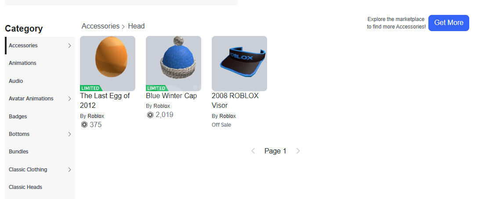Open The Last Egg of 2012 thumbnail
Image resolution: width=478 pixels, height=199 pixels.
pos(108,63)
